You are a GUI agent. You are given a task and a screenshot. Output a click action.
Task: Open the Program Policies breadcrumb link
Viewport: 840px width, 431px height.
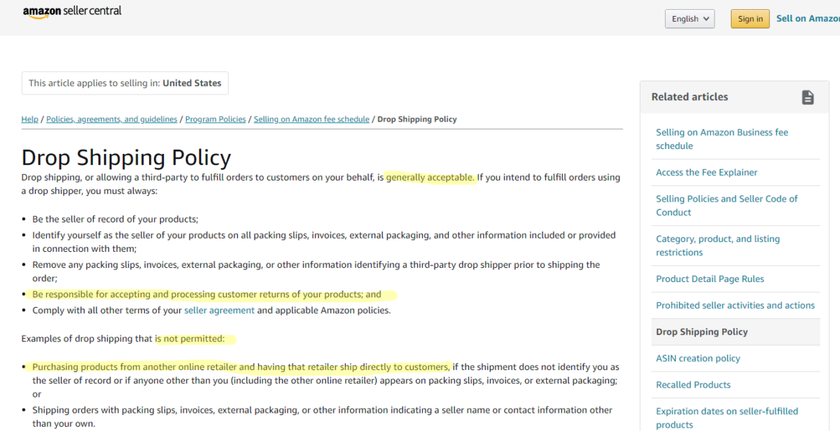click(x=215, y=119)
